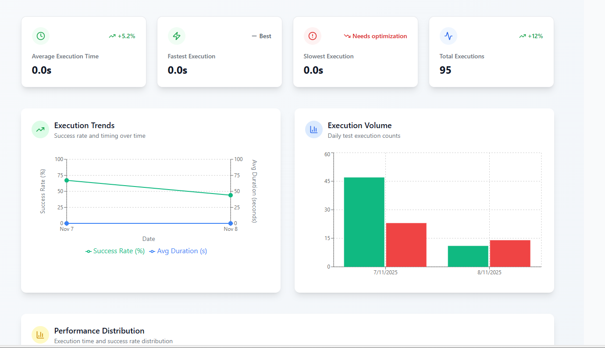Click the +5.2% change value

click(x=127, y=36)
